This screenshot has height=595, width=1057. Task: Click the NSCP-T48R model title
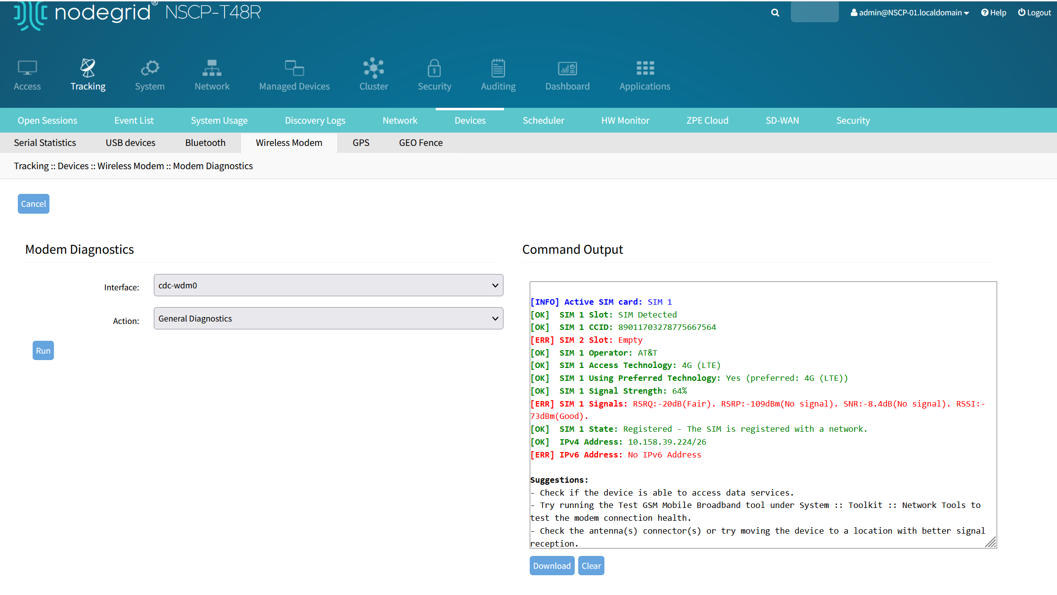pos(213,12)
